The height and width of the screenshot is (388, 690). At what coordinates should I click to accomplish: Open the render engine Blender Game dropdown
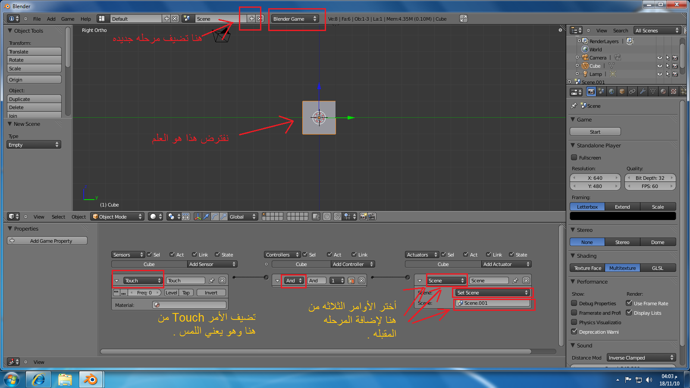click(295, 19)
